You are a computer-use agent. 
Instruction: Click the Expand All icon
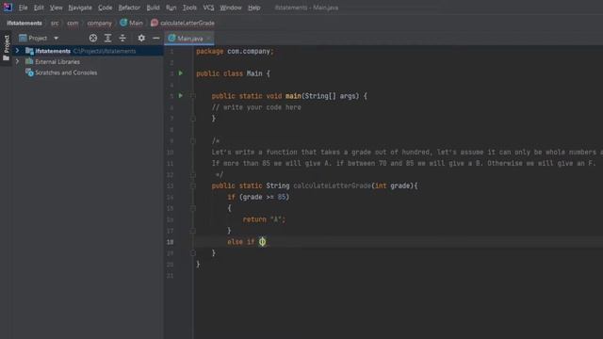tap(107, 38)
